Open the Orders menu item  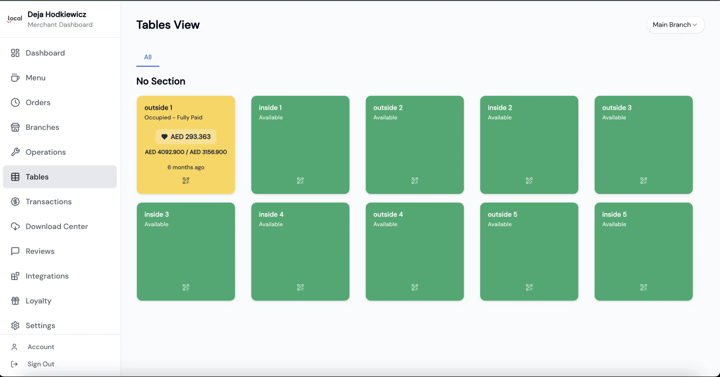[38, 103]
